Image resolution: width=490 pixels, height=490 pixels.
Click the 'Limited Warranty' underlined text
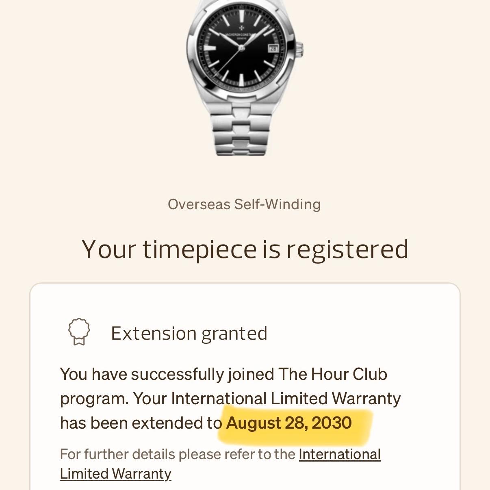pyautogui.click(x=115, y=474)
